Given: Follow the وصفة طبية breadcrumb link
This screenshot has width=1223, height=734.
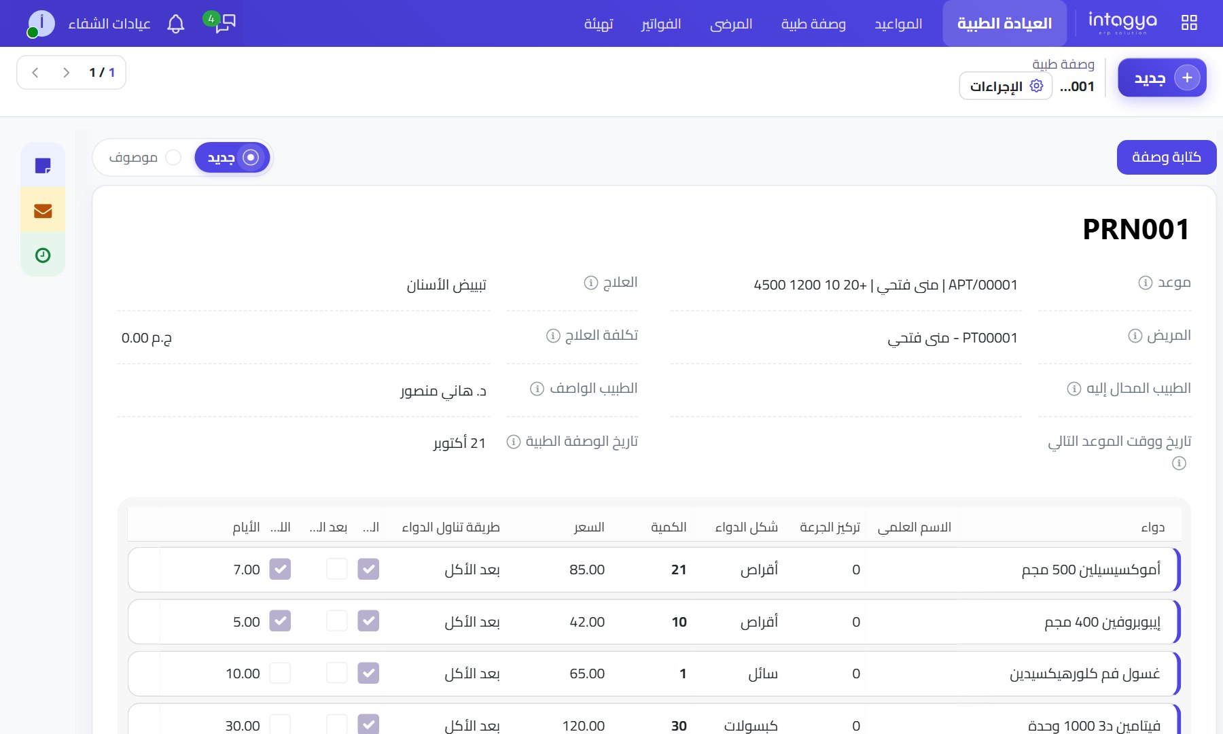Looking at the screenshot, I should [1063, 64].
